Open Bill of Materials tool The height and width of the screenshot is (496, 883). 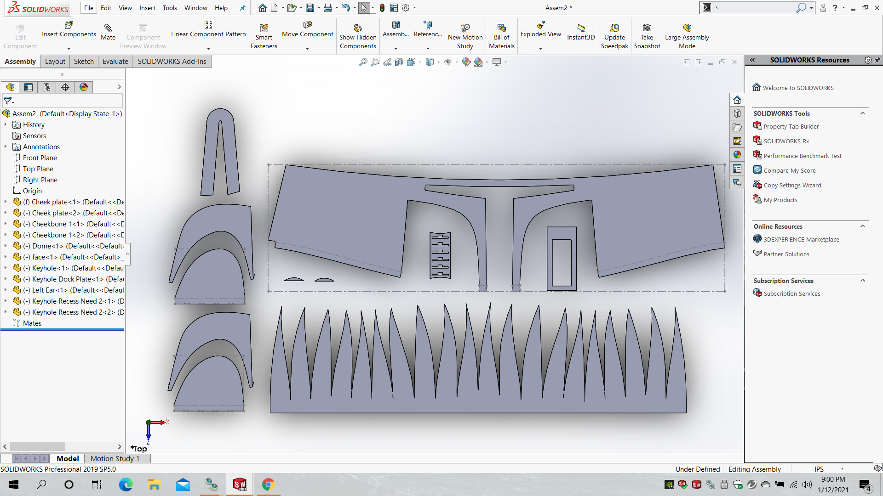[x=502, y=37]
